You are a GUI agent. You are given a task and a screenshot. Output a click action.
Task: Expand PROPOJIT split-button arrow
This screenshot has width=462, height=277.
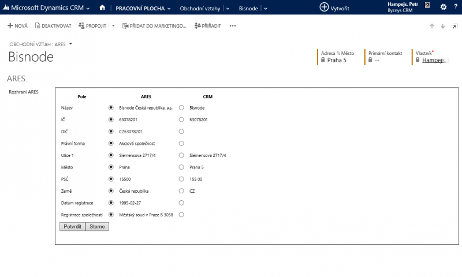[113, 26]
